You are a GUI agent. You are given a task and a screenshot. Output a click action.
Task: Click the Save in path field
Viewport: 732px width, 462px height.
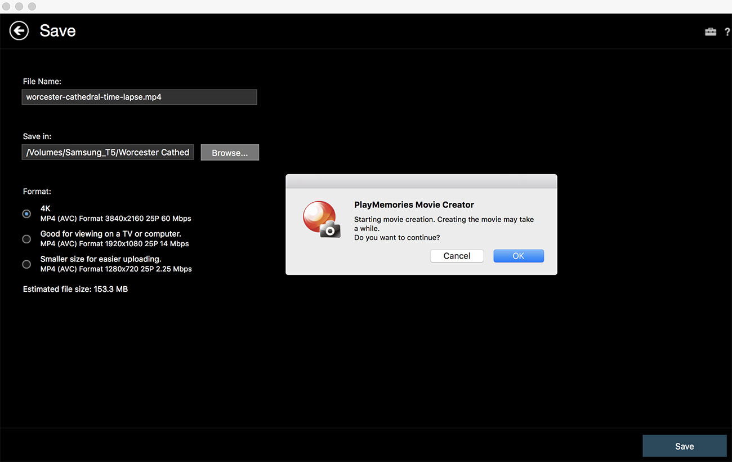(108, 152)
